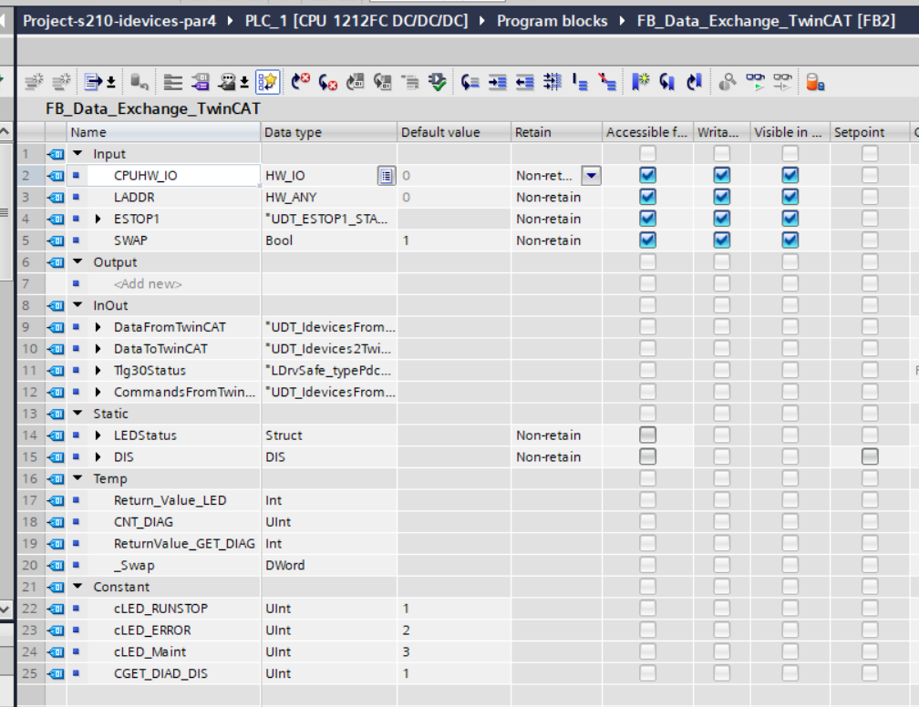The width and height of the screenshot is (919, 707).
Task: Click left pane scrollbar down arrow
Action: (x=5, y=609)
